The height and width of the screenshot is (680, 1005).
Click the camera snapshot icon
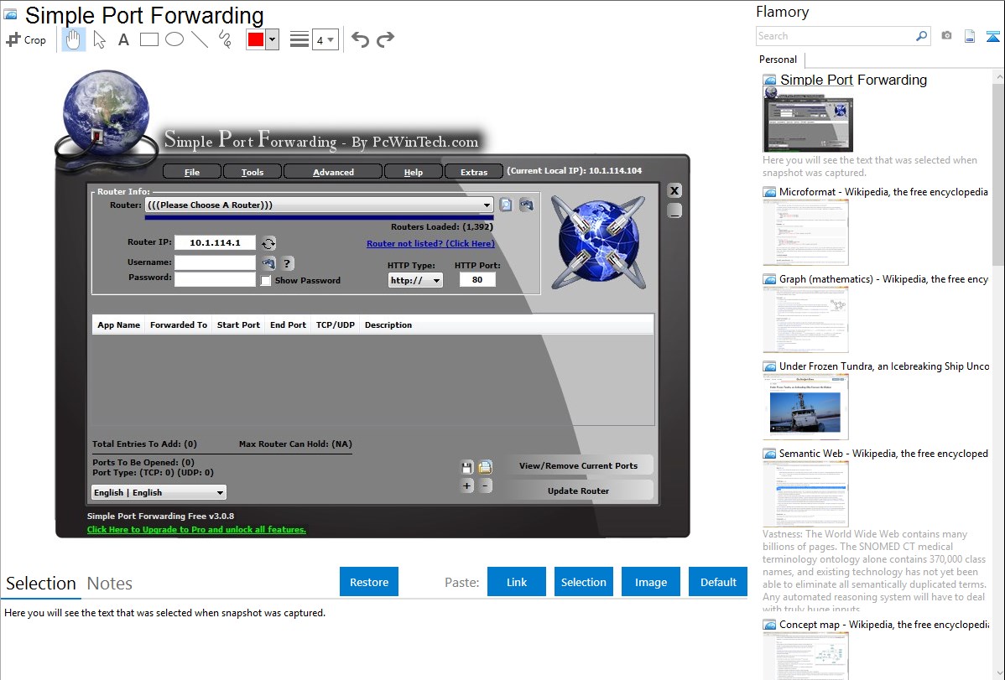coord(946,36)
